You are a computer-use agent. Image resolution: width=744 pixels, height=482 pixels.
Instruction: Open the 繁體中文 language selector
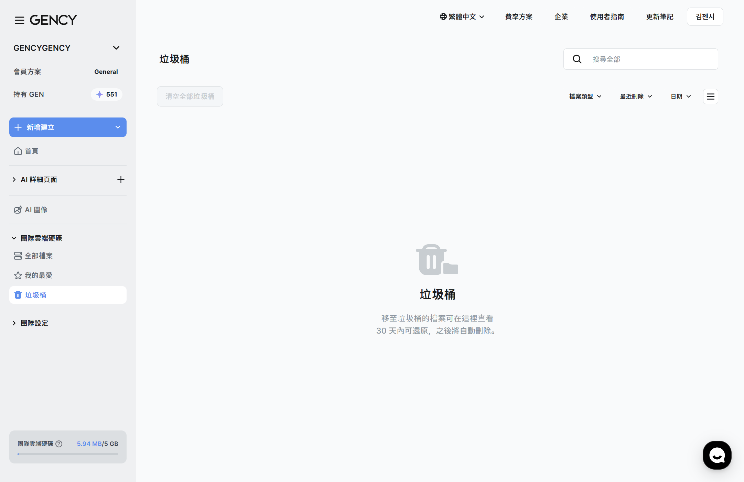point(462,16)
